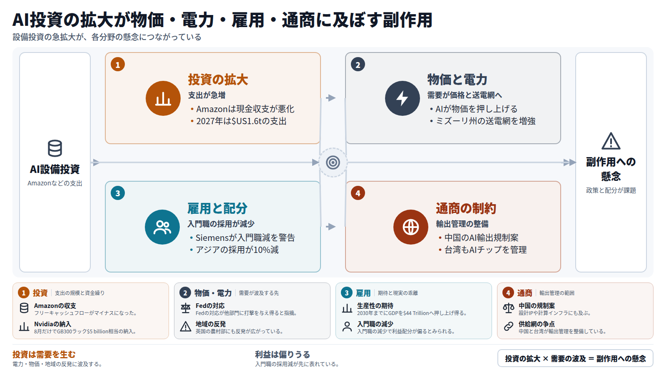Click the chain link icon beside 供給網の争点

[509, 327]
